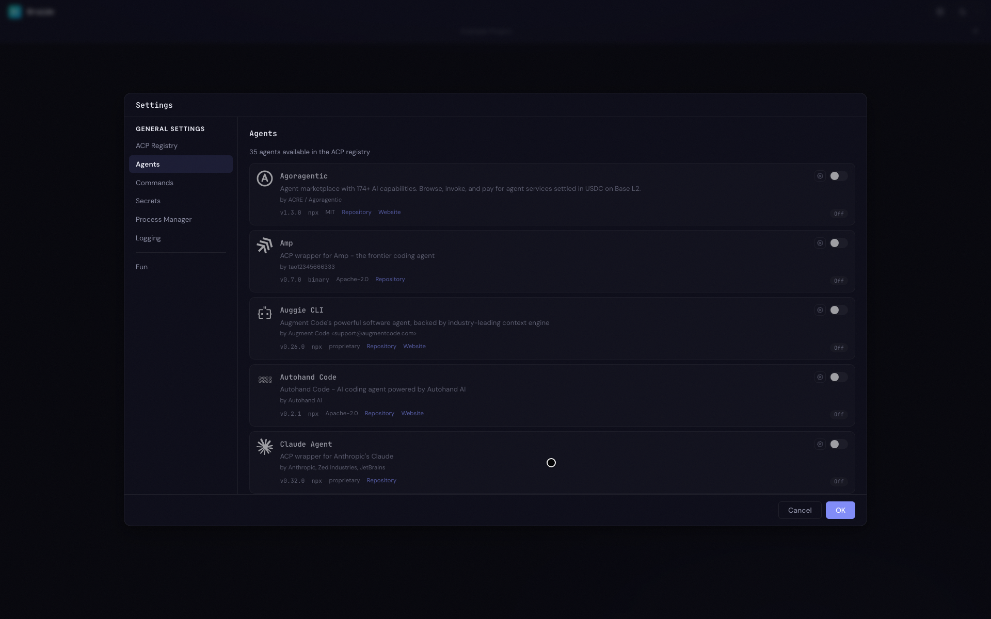Open settings gear for Claude Agent
Image resolution: width=991 pixels, height=619 pixels.
820,444
